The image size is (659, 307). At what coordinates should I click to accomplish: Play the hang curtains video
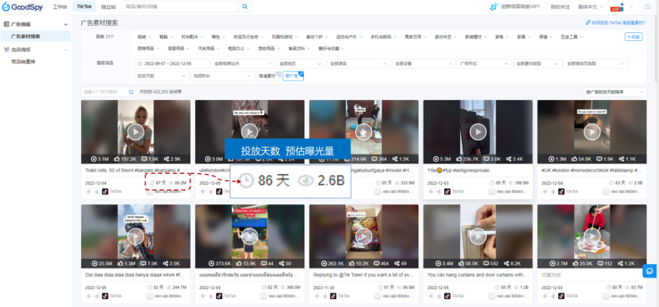click(x=478, y=237)
